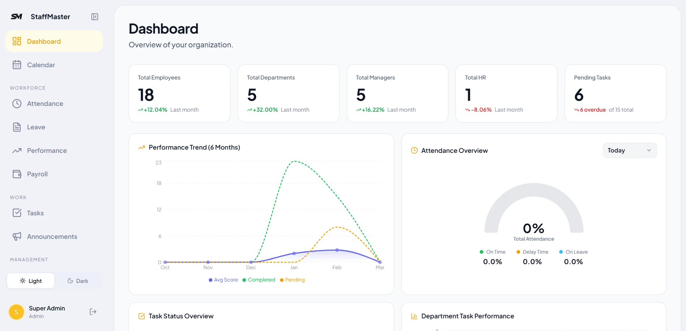Toggle Avg Score series in legend
686x331 pixels.
(223, 280)
